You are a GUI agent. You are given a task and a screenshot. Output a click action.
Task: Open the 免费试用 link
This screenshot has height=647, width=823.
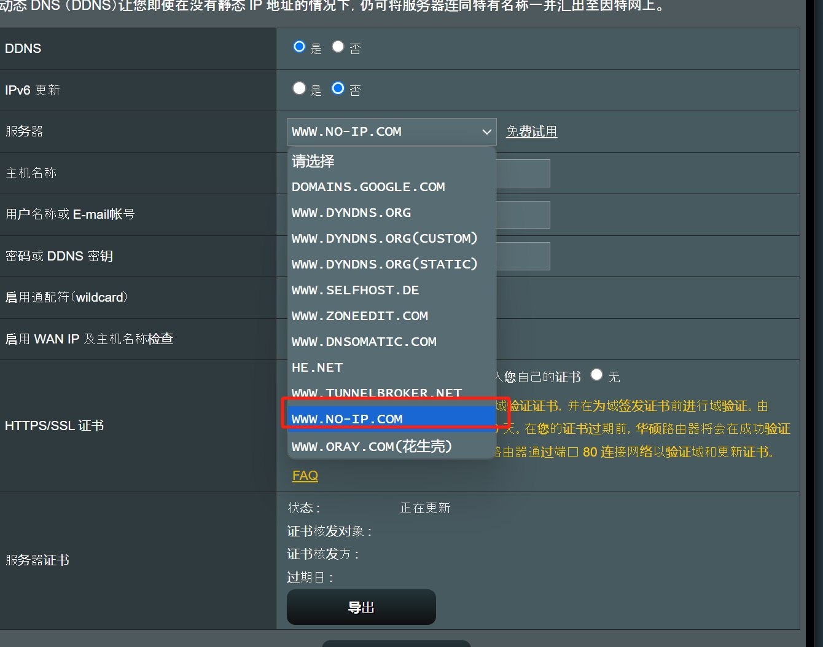[531, 131]
